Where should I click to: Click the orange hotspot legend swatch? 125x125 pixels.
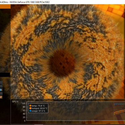[x=30, y=108]
